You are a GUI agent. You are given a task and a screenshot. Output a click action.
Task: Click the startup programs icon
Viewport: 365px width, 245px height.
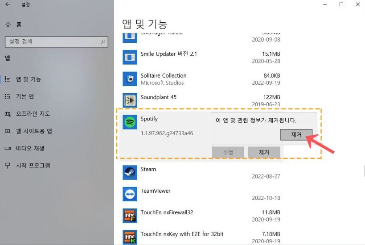(8, 166)
